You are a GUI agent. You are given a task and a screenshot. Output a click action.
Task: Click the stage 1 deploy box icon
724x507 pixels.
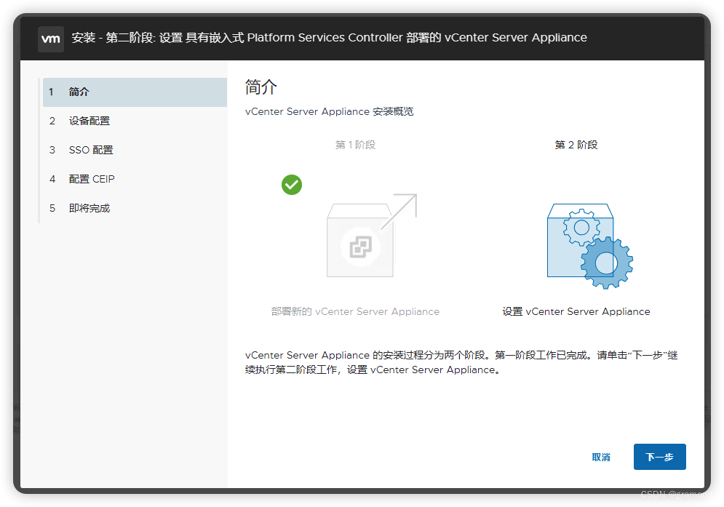(372, 236)
